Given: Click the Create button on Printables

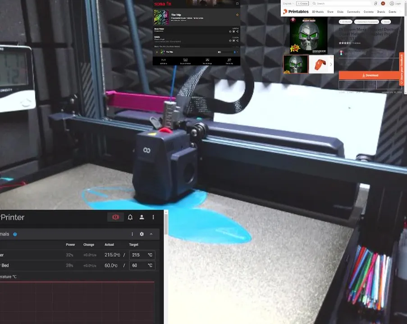Looking at the screenshot, I should point(302,4).
